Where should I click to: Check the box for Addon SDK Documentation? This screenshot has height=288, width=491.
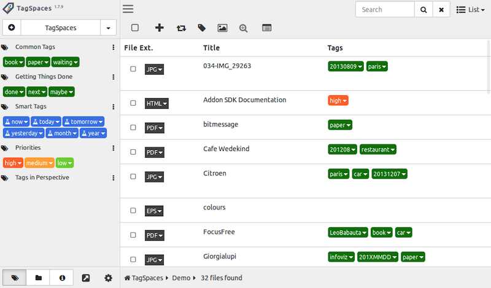[x=133, y=103]
